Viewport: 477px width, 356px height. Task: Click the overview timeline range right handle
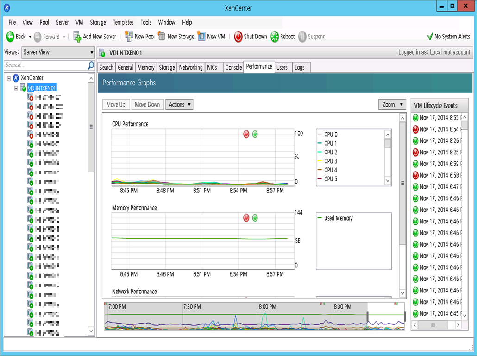click(x=405, y=317)
